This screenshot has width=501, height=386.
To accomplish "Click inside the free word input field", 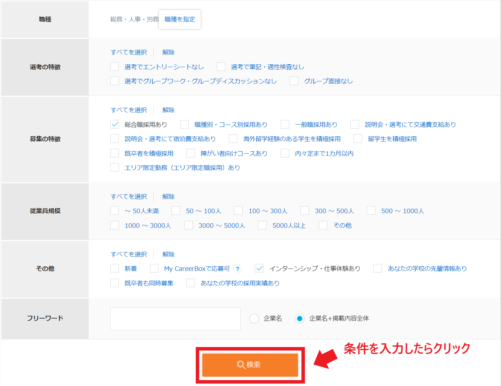I will coord(175,319).
